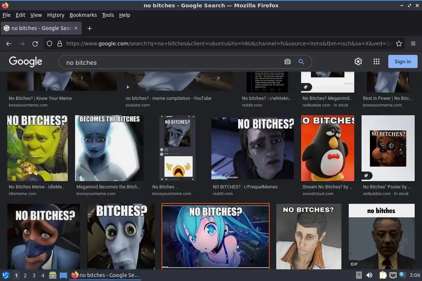Click the show desktop taskbar icon
Image resolution: width=422 pixels, height=281 pixels.
click(63, 276)
